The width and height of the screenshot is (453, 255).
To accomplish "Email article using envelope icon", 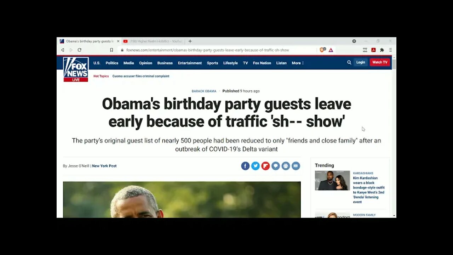I will (296, 166).
